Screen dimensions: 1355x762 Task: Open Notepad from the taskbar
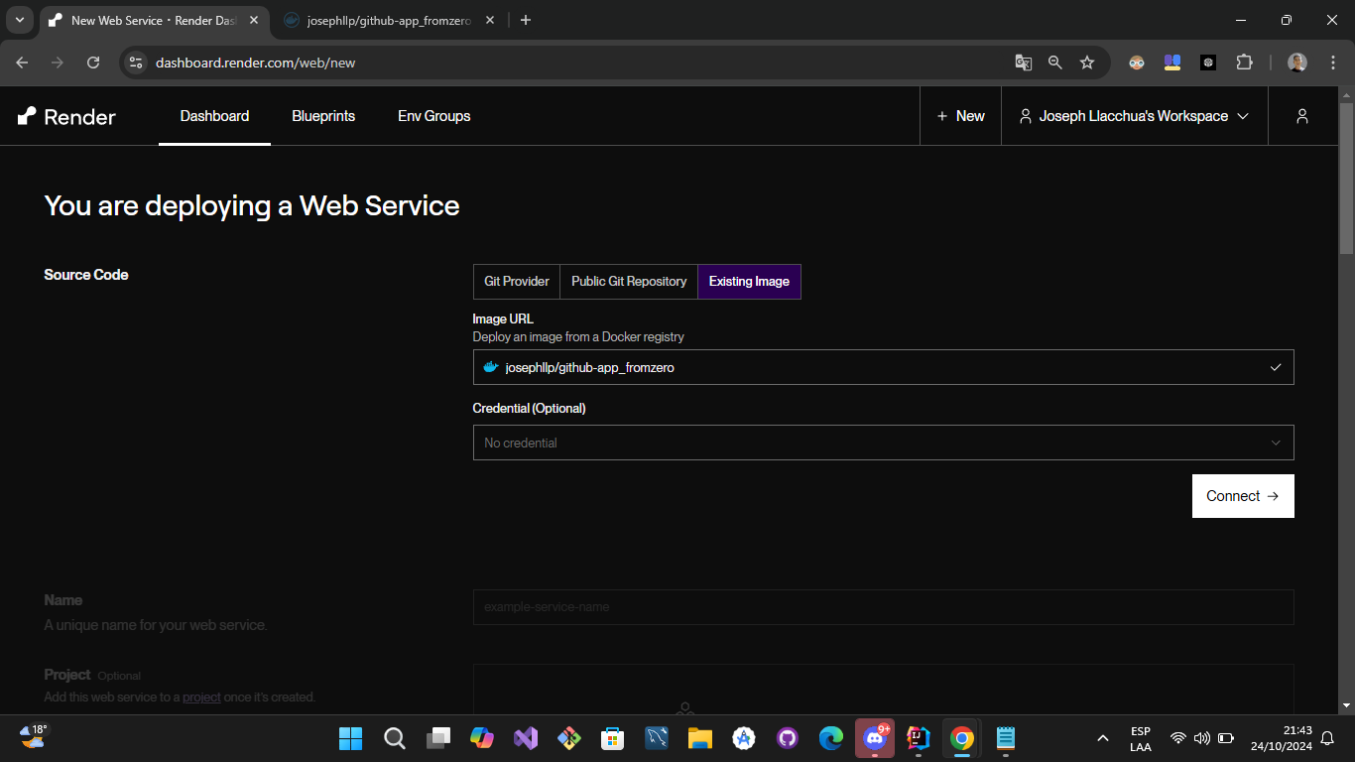coord(1005,738)
